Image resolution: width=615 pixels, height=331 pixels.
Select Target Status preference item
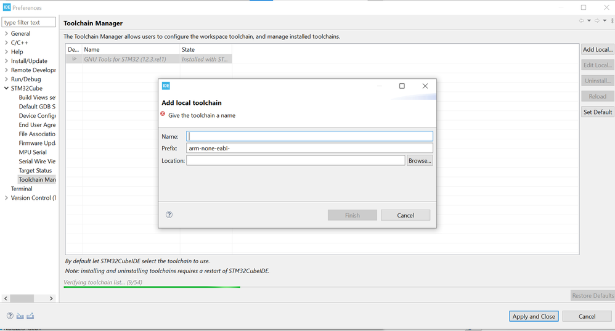point(35,170)
